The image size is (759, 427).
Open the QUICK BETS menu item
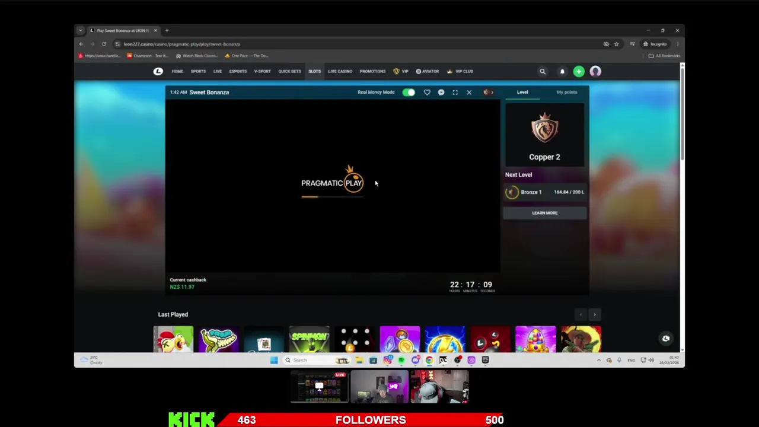click(289, 71)
